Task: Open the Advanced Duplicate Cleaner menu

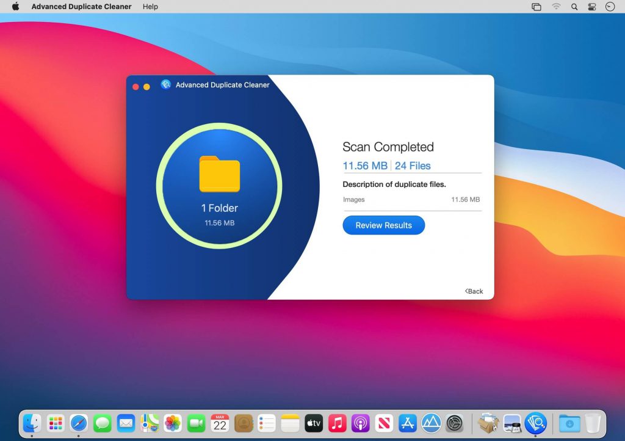Action: point(81,7)
